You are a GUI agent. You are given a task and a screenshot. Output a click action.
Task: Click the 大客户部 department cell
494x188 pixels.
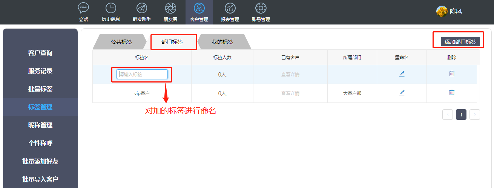(352, 93)
